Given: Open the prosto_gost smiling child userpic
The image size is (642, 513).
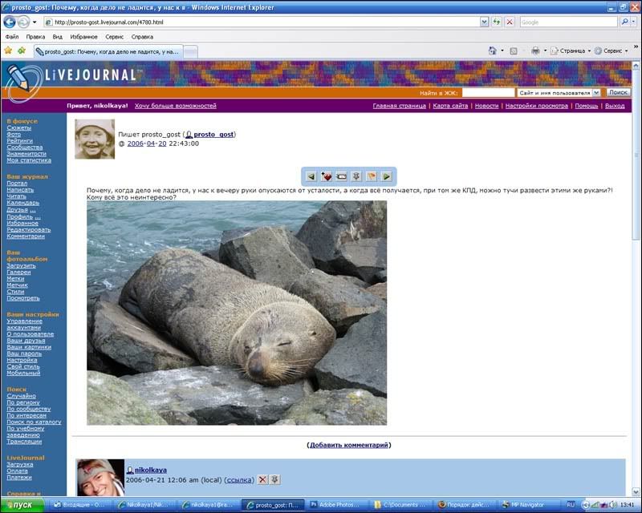Looking at the screenshot, I should tap(95, 139).
